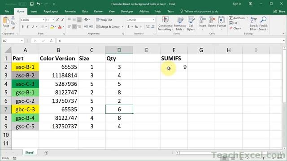The image size is (287, 161).
Task: Open the Calibri font name dropdown
Action: coord(43,20)
